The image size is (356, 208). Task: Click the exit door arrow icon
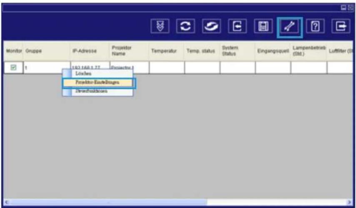pyautogui.click(x=341, y=26)
